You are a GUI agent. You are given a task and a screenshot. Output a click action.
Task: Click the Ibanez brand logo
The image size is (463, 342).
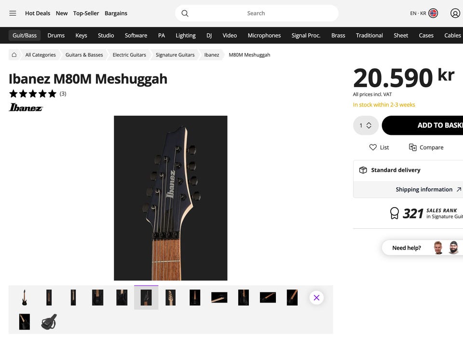(x=26, y=107)
